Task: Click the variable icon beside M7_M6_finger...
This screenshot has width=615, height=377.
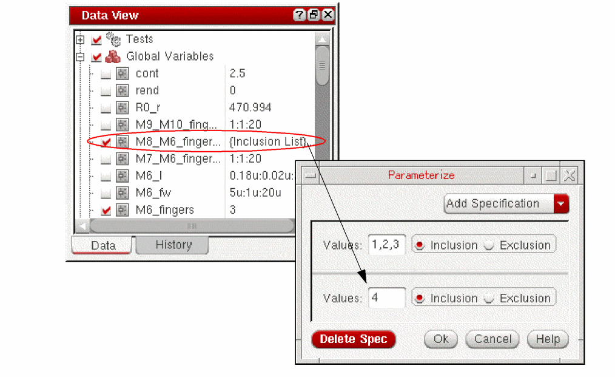Action: click(x=123, y=159)
